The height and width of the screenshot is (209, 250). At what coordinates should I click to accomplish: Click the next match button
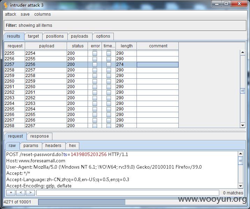pyautogui.click(x=30, y=193)
